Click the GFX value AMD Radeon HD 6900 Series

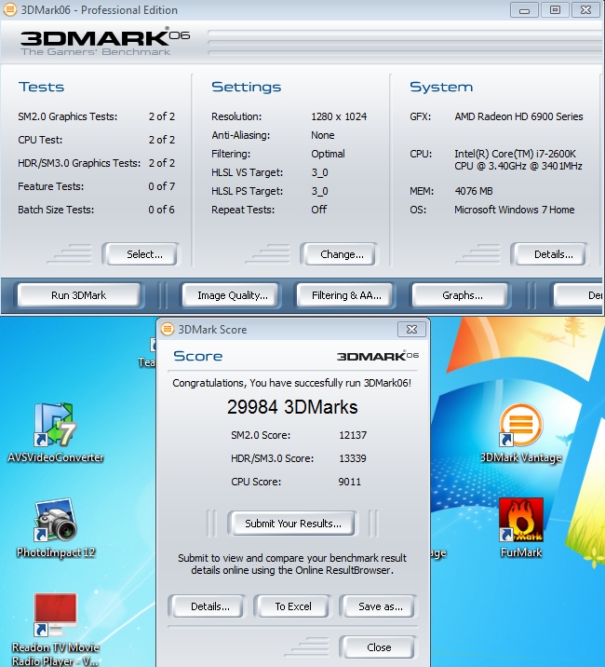click(518, 116)
